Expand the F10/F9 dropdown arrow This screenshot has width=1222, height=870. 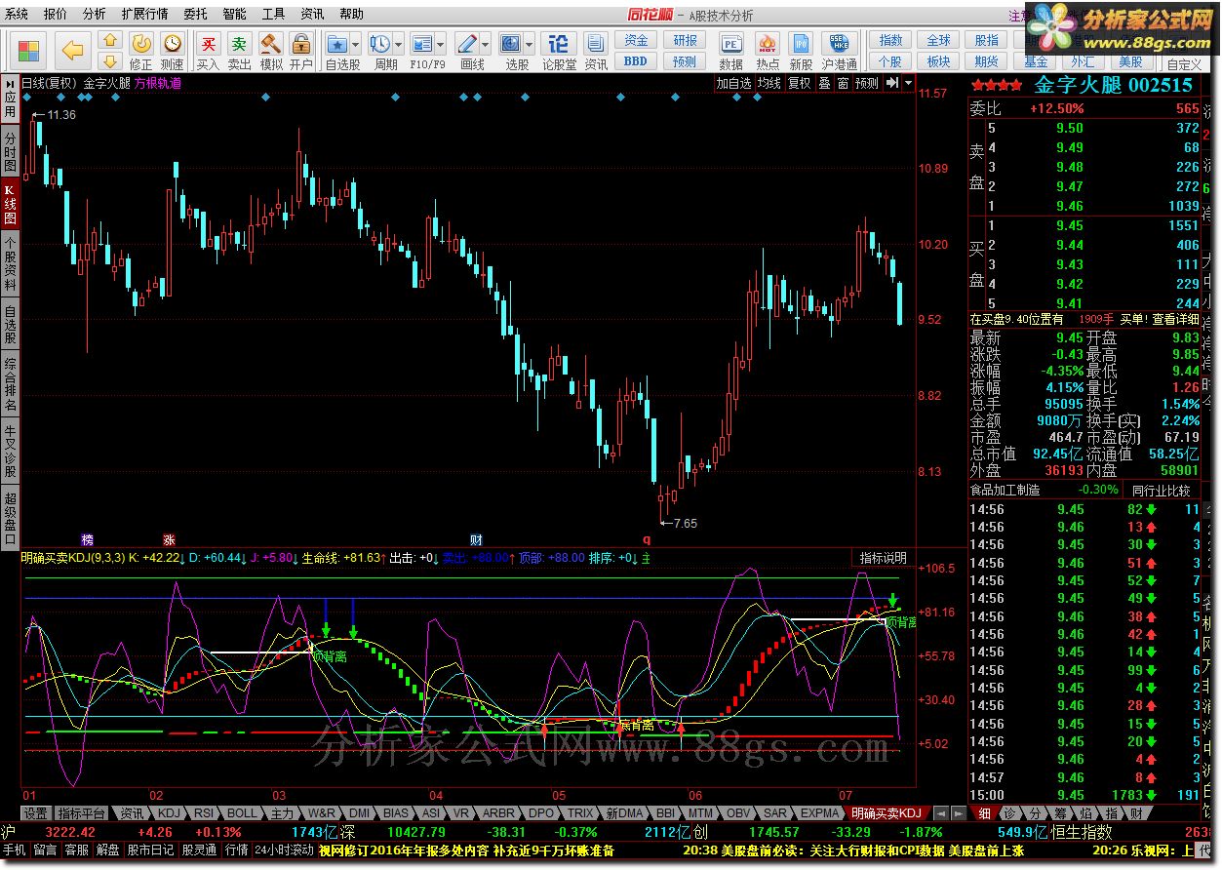441,44
